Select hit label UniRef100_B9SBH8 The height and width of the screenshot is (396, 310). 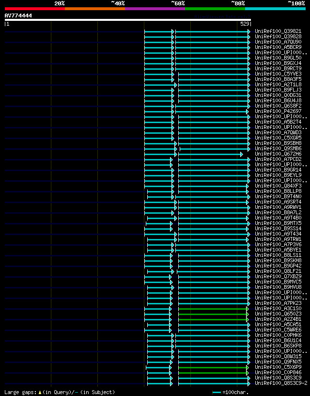pos(278,143)
